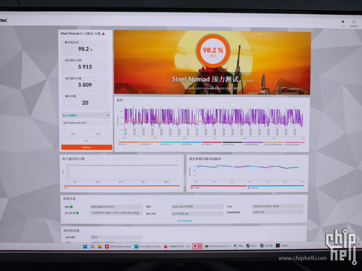Open the 基准测试 benchmarks icon
The width and height of the screenshot is (362, 271).
(x=354, y=22)
